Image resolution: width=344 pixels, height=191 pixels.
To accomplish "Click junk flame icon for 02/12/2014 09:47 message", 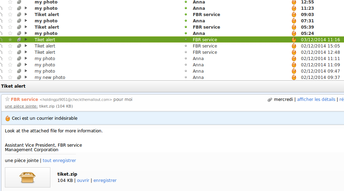I will tap(294, 71).
